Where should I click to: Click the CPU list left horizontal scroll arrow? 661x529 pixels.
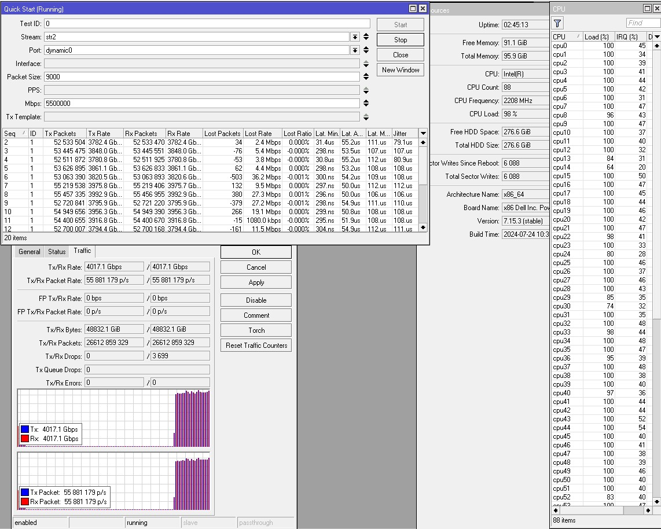[x=555, y=510]
